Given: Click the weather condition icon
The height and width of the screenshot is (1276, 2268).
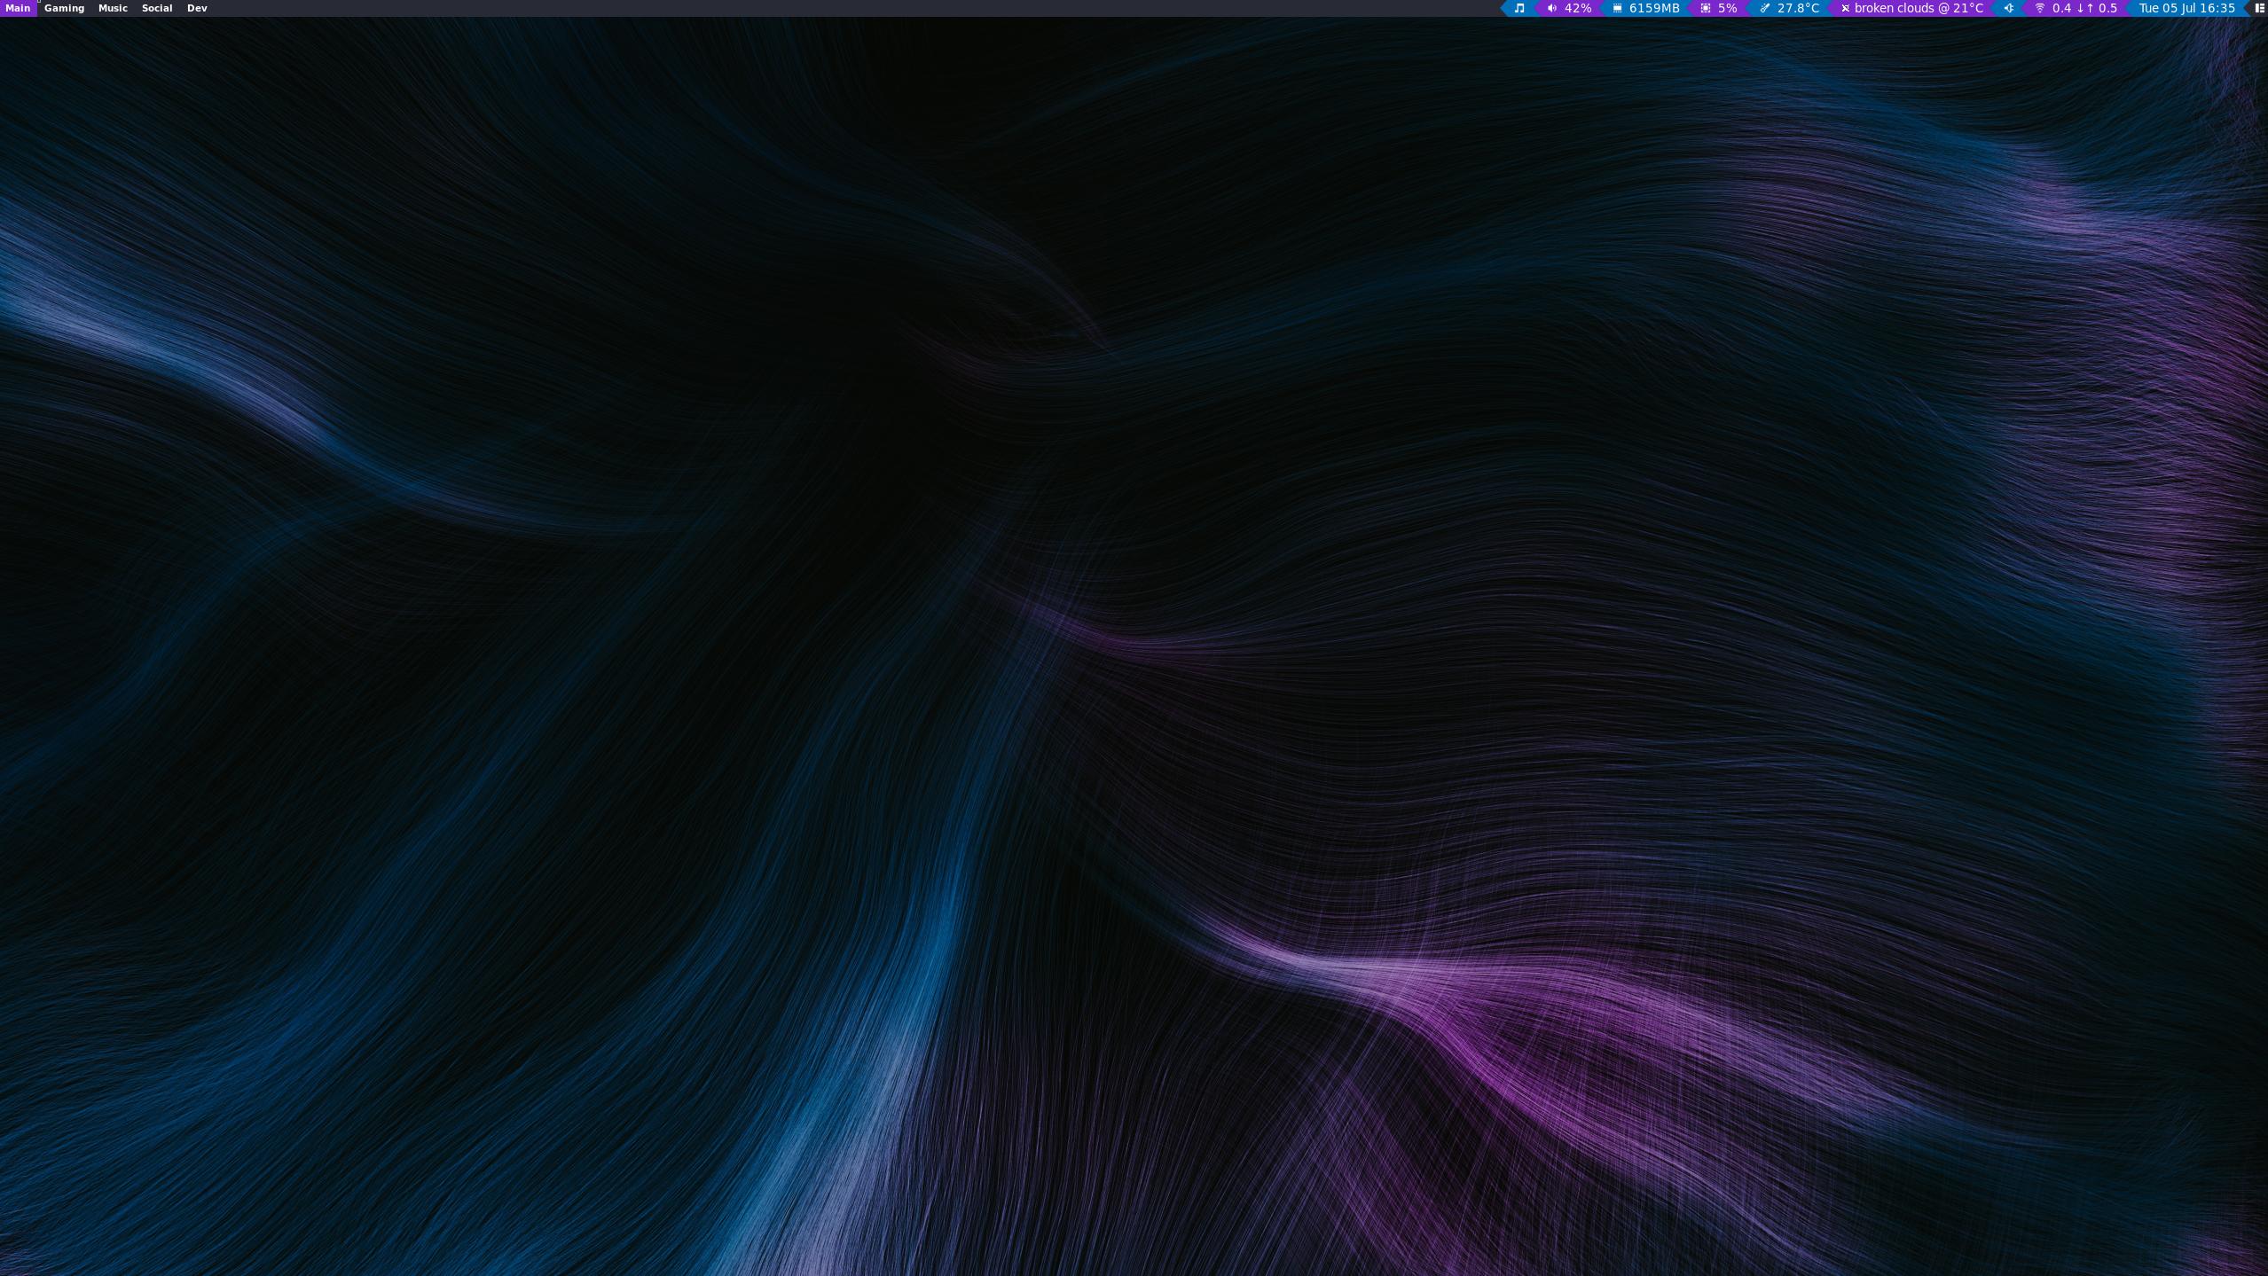Looking at the screenshot, I should pyautogui.click(x=1845, y=8).
